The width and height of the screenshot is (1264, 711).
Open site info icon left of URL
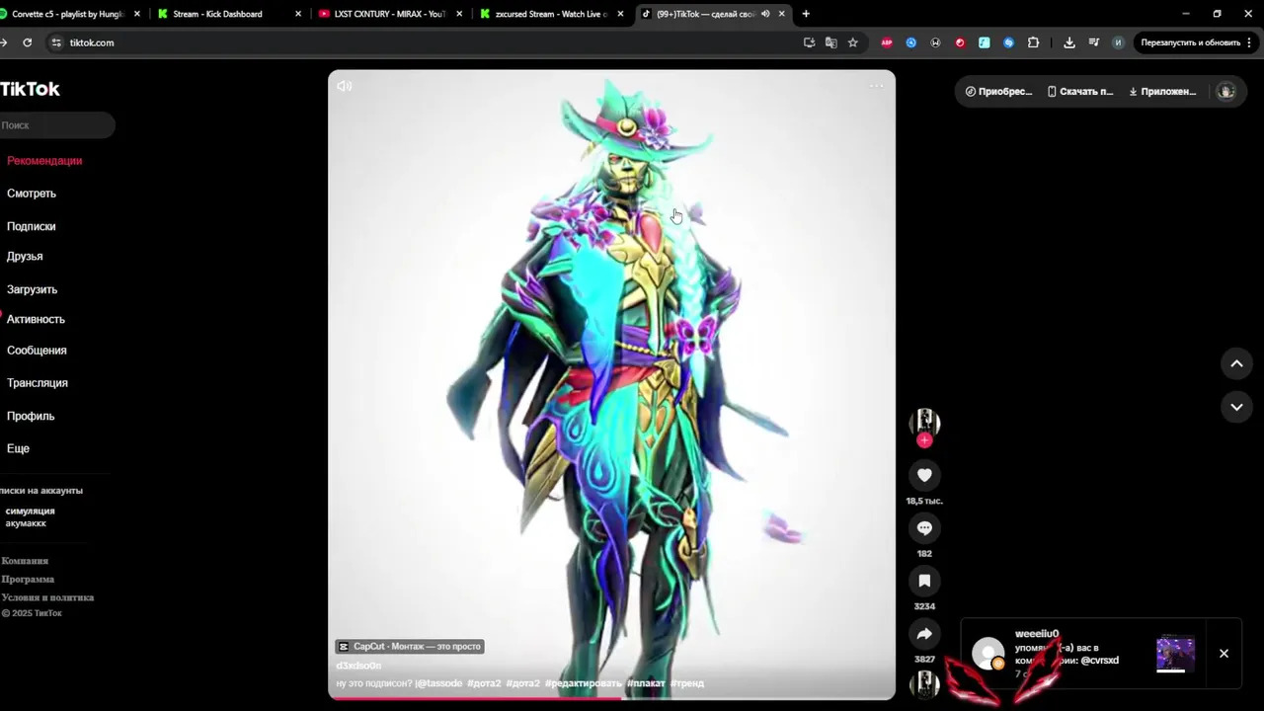coord(56,42)
